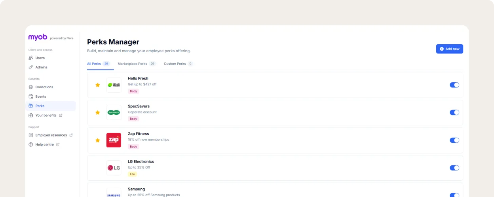This screenshot has width=494, height=197.
Task: Open the Events sidebar item
Action: 51,97
